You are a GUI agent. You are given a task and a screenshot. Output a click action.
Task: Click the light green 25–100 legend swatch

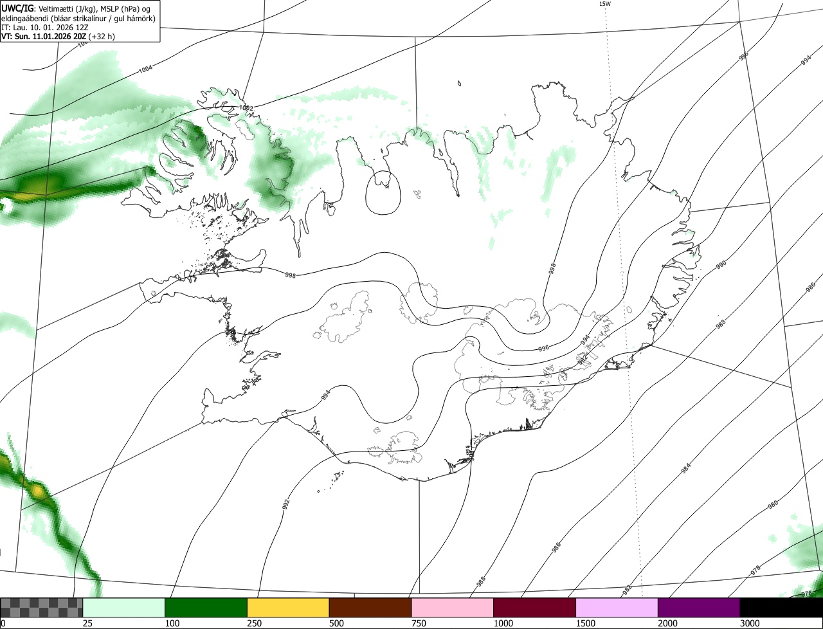click(x=124, y=607)
